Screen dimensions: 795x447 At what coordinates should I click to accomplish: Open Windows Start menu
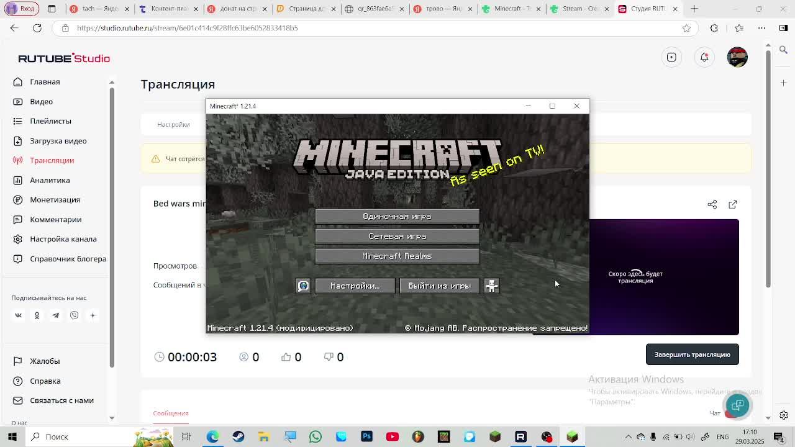12,436
